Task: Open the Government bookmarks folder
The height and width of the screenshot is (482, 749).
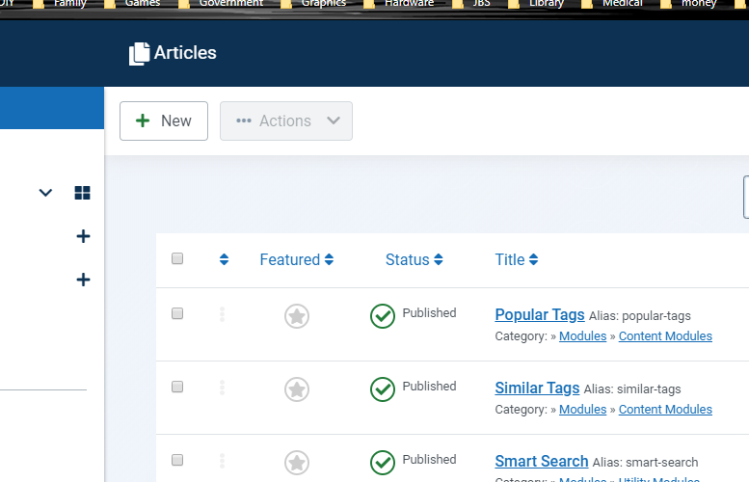Action: [221, 4]
